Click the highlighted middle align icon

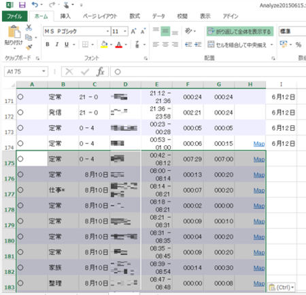[165, 31]
